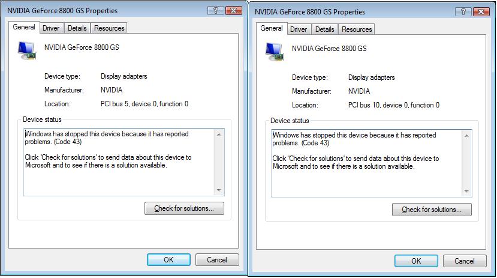Screen dimensions: 497x278
Task: Click scroll up arrow in left status box
Action: [x=219, y=134]
